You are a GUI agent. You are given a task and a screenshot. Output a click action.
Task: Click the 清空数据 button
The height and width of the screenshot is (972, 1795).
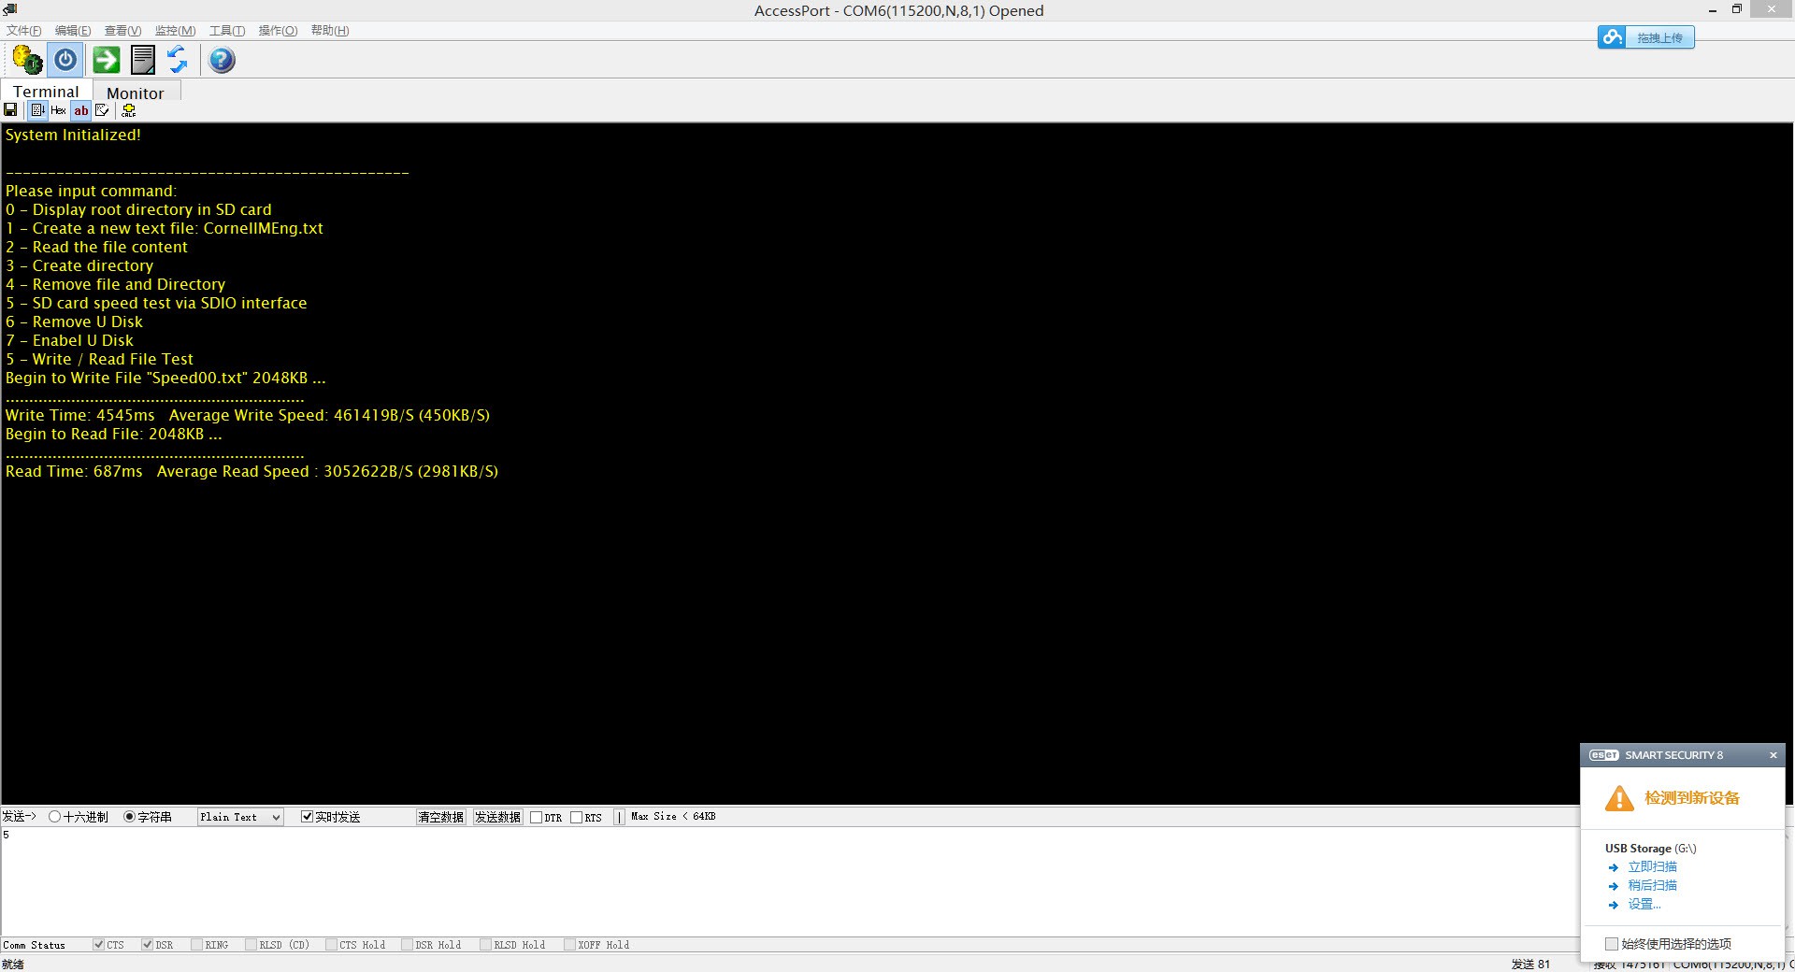440,817
